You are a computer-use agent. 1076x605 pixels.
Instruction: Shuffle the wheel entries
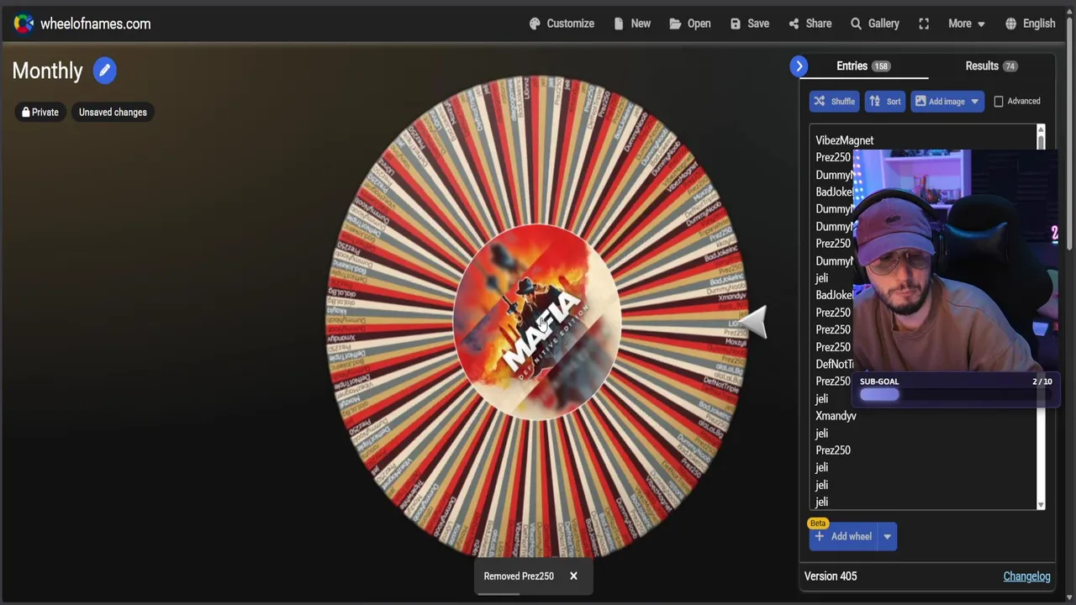click(x=834, y=101)
